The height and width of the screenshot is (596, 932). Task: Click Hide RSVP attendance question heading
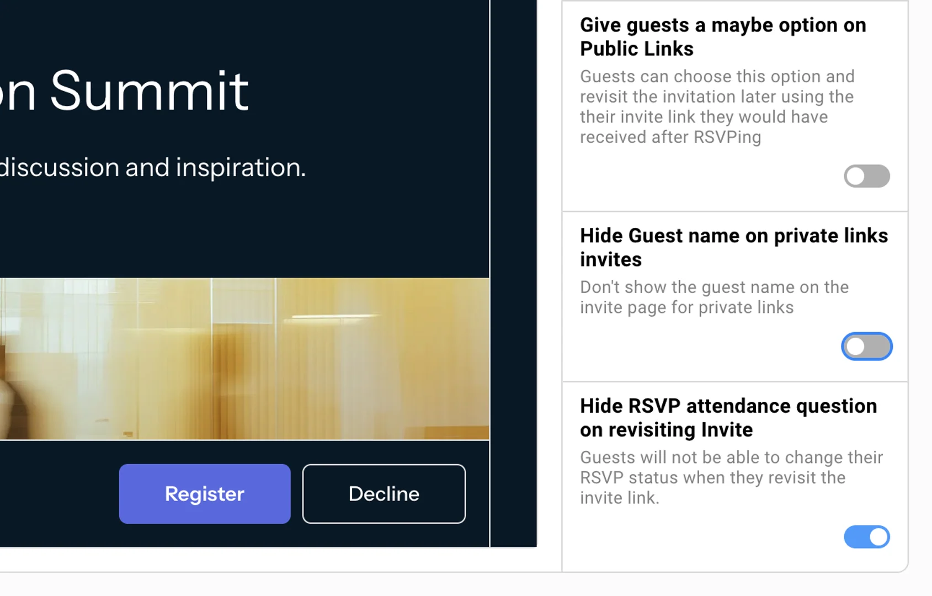[x=728, y=418]
